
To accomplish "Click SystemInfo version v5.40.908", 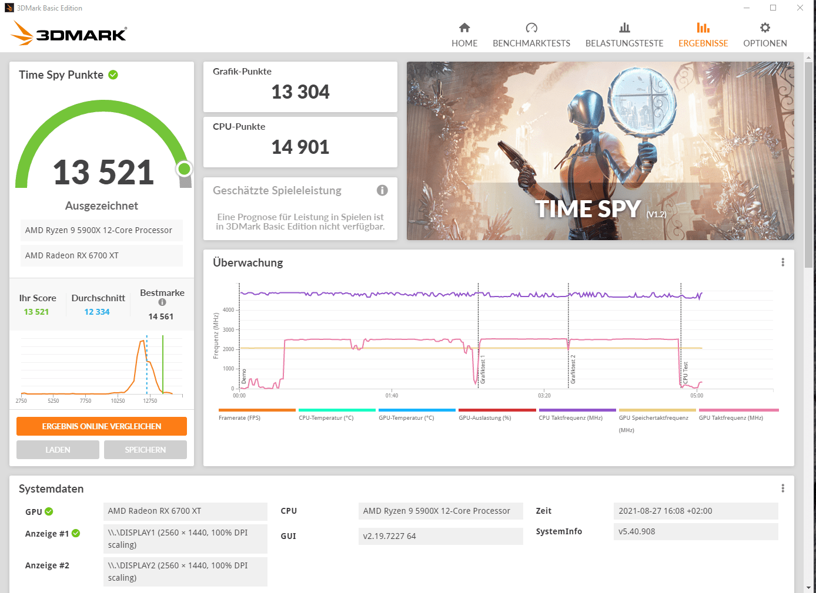I will (696, 531).
